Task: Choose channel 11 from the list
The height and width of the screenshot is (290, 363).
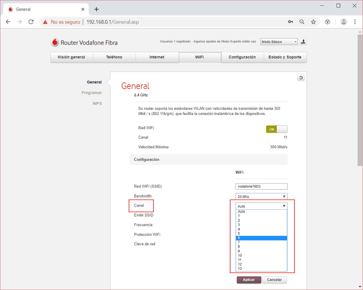Action: tap(261, 260)
